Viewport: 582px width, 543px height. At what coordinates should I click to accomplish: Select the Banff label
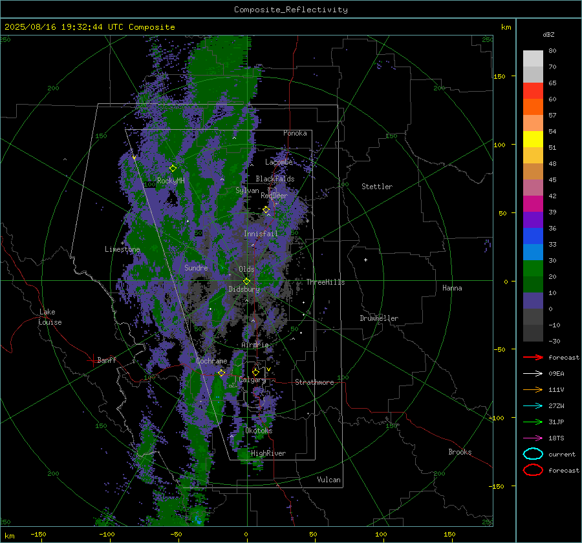107,360
